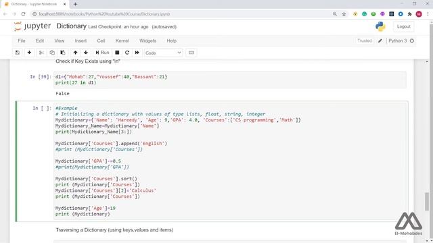
Task: Click the False output text
Action: [x=62, y=93]
